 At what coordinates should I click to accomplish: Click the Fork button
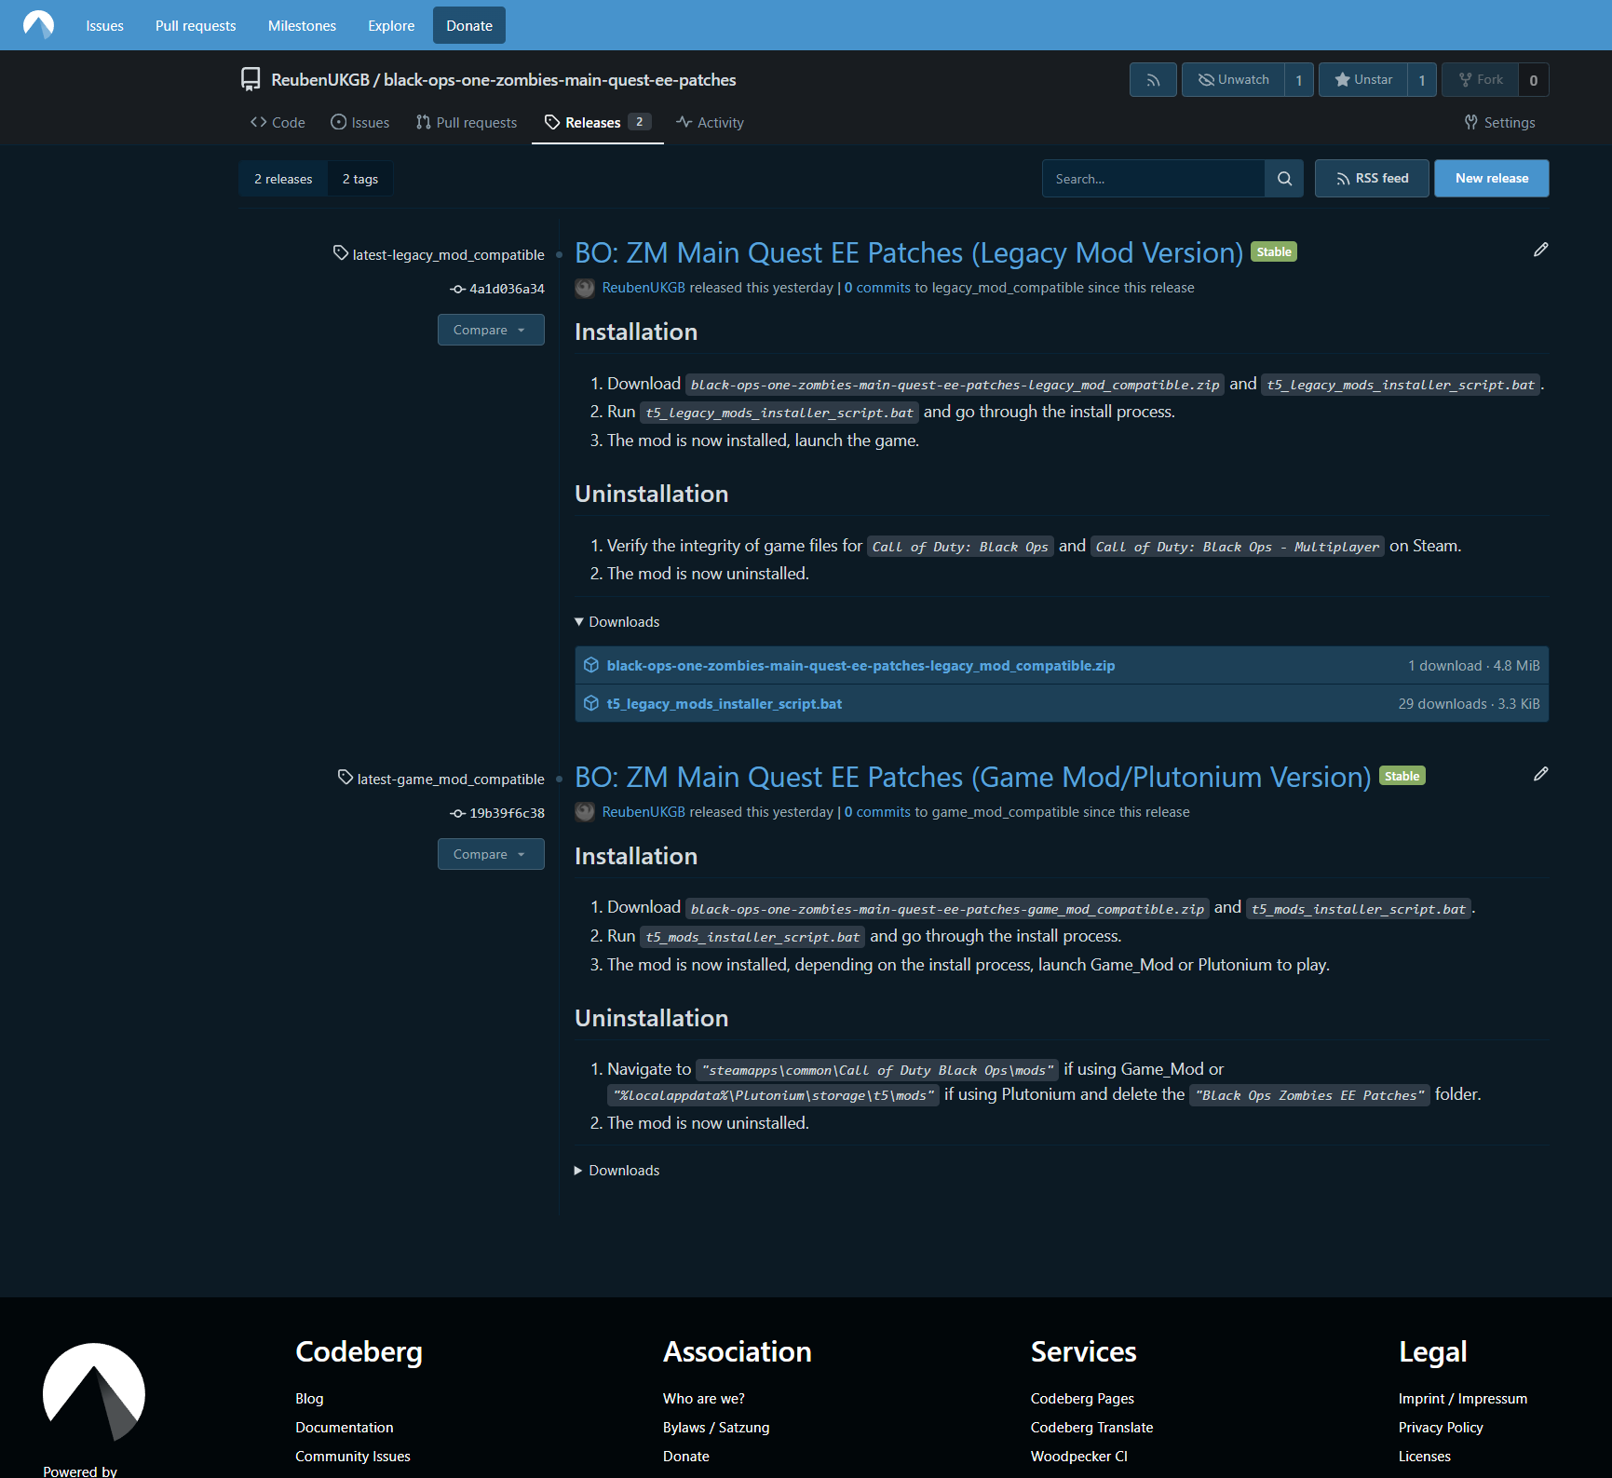tap(1481, 80)
